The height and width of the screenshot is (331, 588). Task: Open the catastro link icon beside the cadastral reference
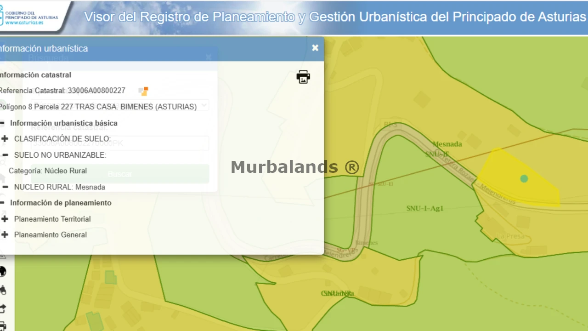point(143,91)
